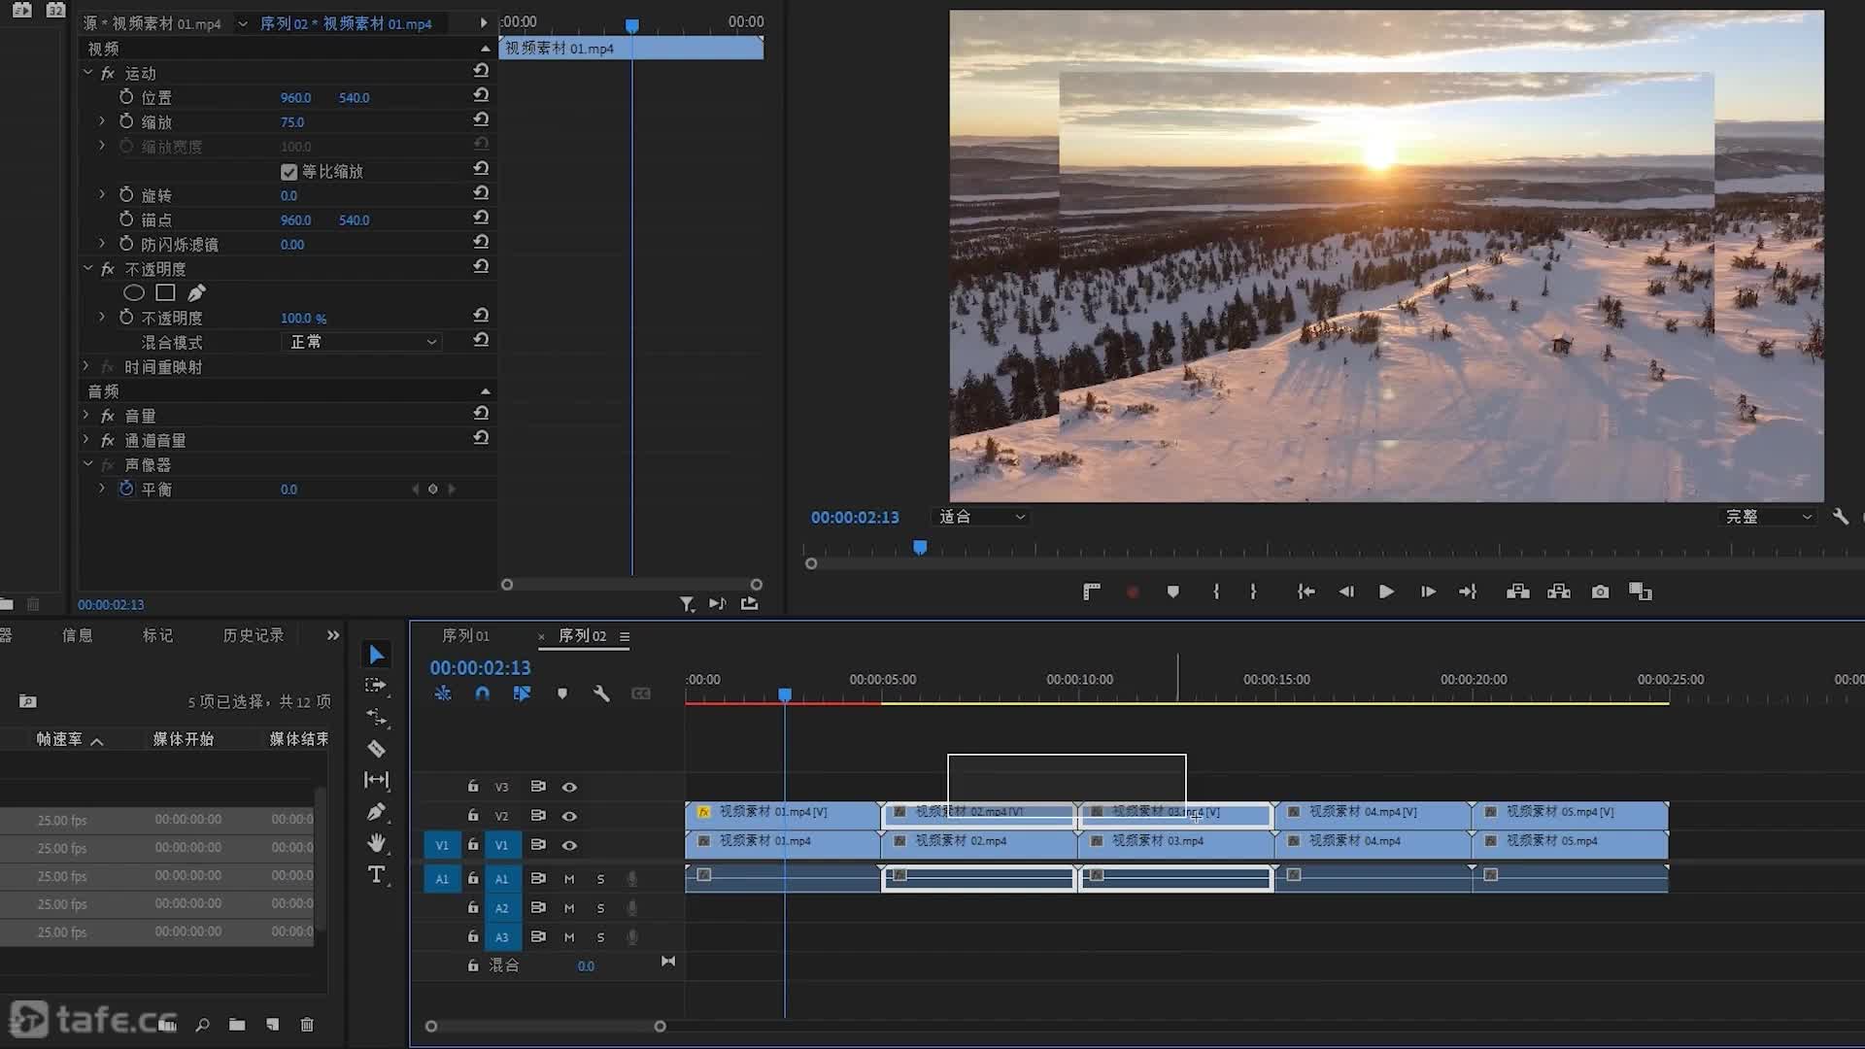Select the Slip tool
This screenshot has width=1865, height=1049.
pos(376,780)
